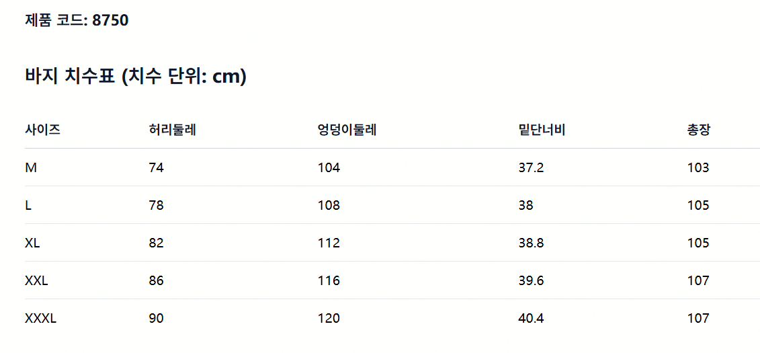Select the XXL size row label
The height and width of the screenshot is (353, 760).
[x=36, y=281]
